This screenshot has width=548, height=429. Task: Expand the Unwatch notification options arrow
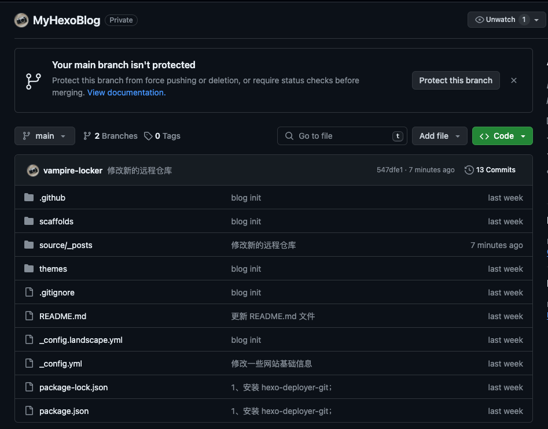[536, 20]
